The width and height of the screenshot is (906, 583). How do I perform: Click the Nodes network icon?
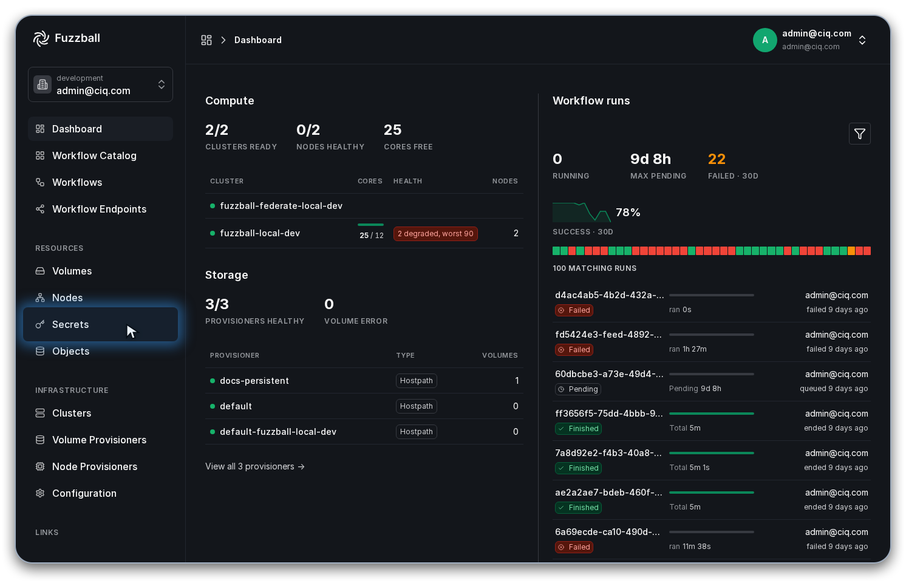click(40, 298)
